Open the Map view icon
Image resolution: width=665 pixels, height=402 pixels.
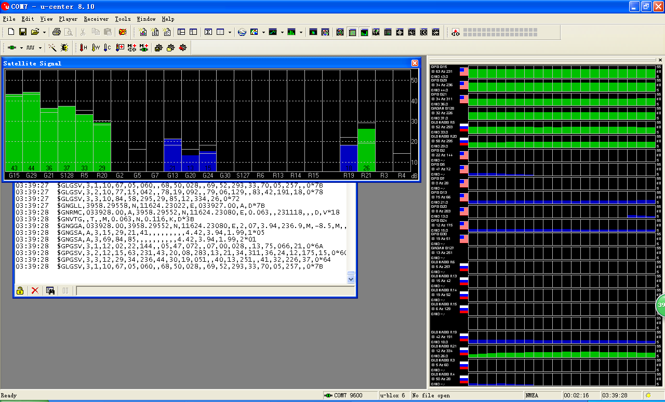coord(254,32)
